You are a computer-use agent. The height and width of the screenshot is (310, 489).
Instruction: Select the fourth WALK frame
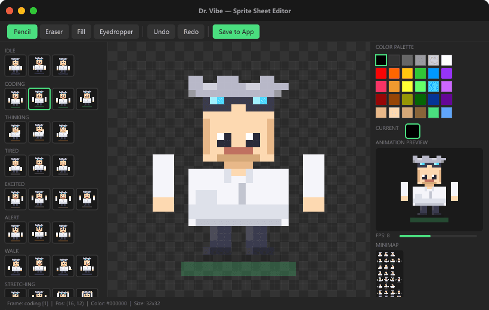point(87,266)
